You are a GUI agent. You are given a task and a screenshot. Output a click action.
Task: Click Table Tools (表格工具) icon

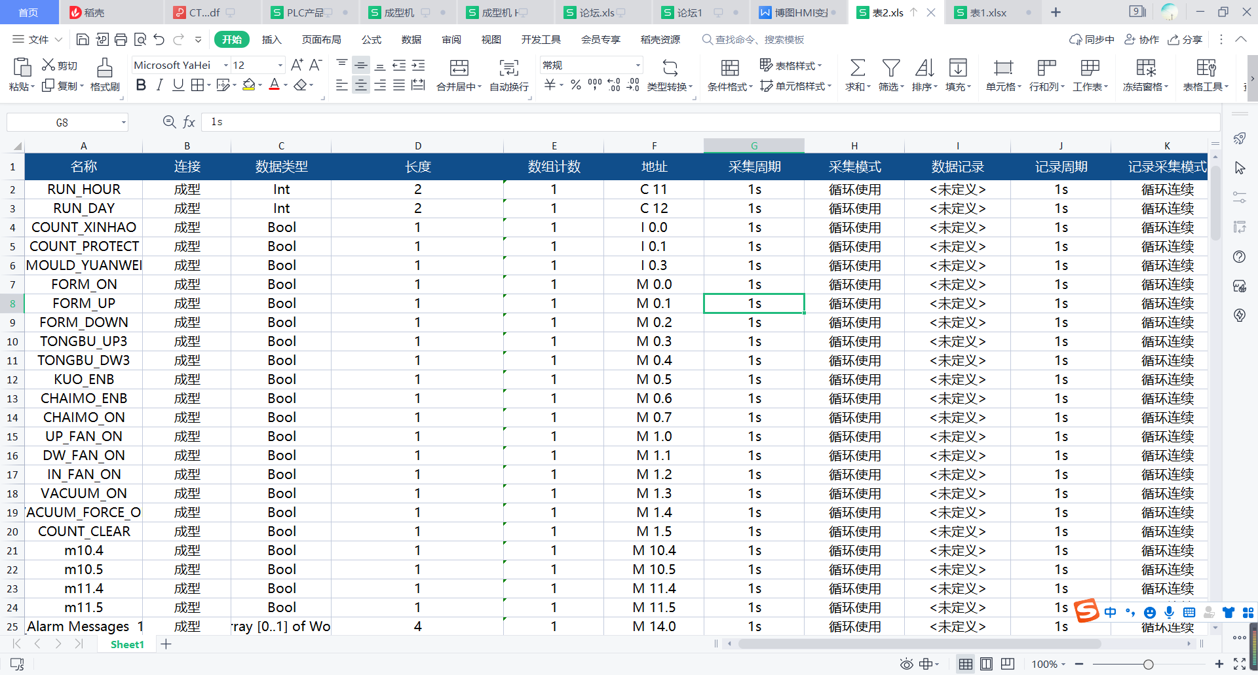click(1206, 67)
